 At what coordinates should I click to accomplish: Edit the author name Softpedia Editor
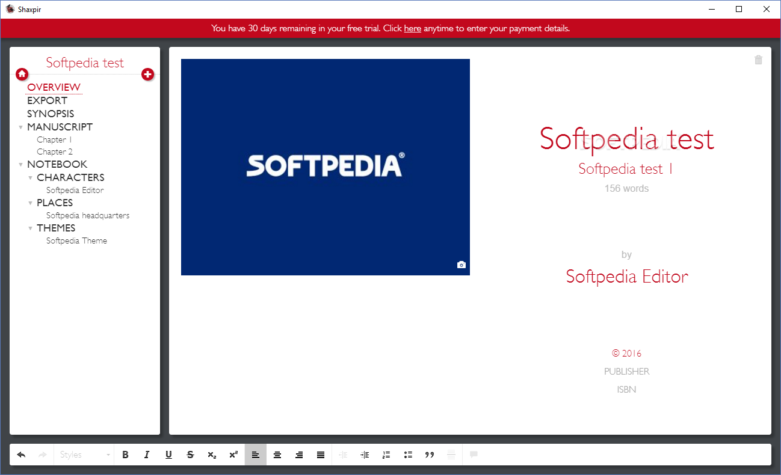(627, 277)
